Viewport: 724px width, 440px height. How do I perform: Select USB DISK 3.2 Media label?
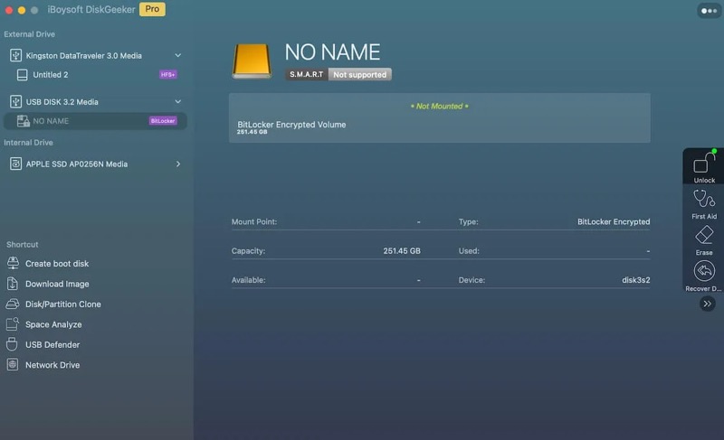(62, 102)
